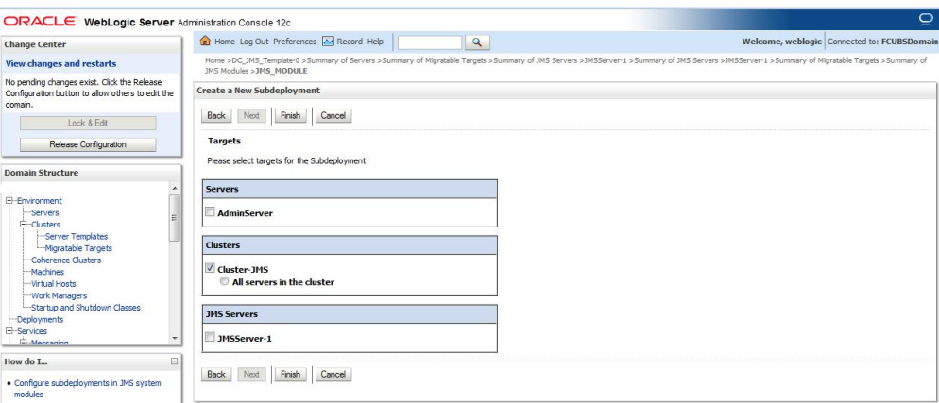Open Machines tree item

point(47,272)
